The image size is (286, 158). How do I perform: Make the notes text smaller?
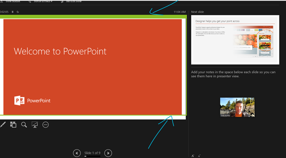(199, 156)
